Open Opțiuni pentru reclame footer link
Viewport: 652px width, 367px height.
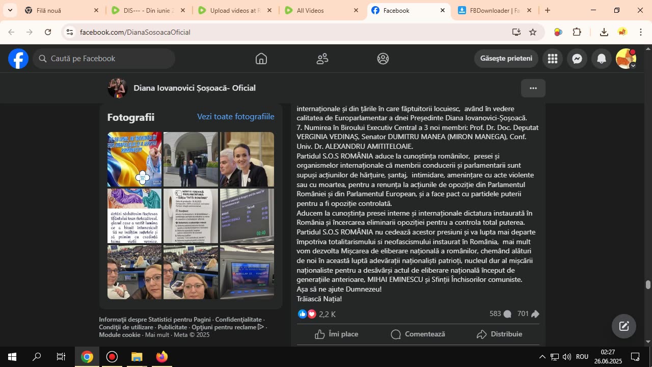[x=228, y=327]
